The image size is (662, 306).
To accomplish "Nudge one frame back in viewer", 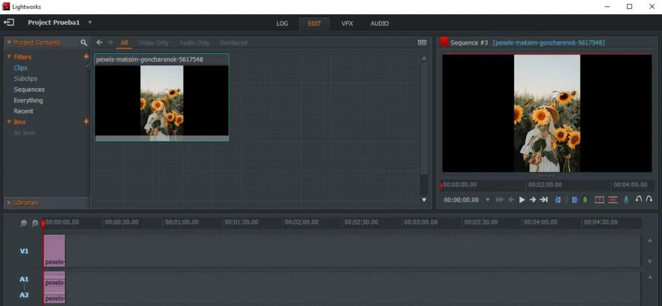I will coord(511,200).
